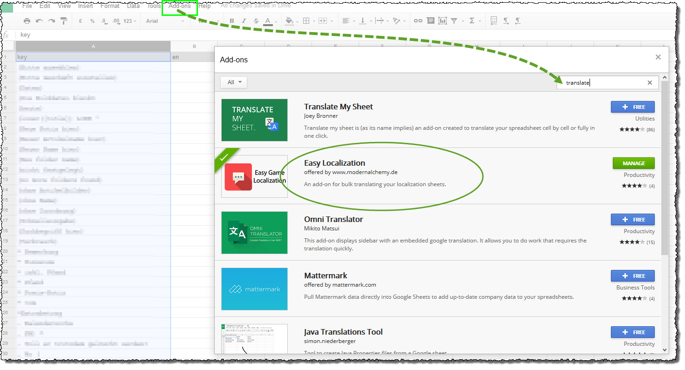Open the Java Translations Tool thumbnail
This screenshot has height=370, width=685.
(254, 339)
